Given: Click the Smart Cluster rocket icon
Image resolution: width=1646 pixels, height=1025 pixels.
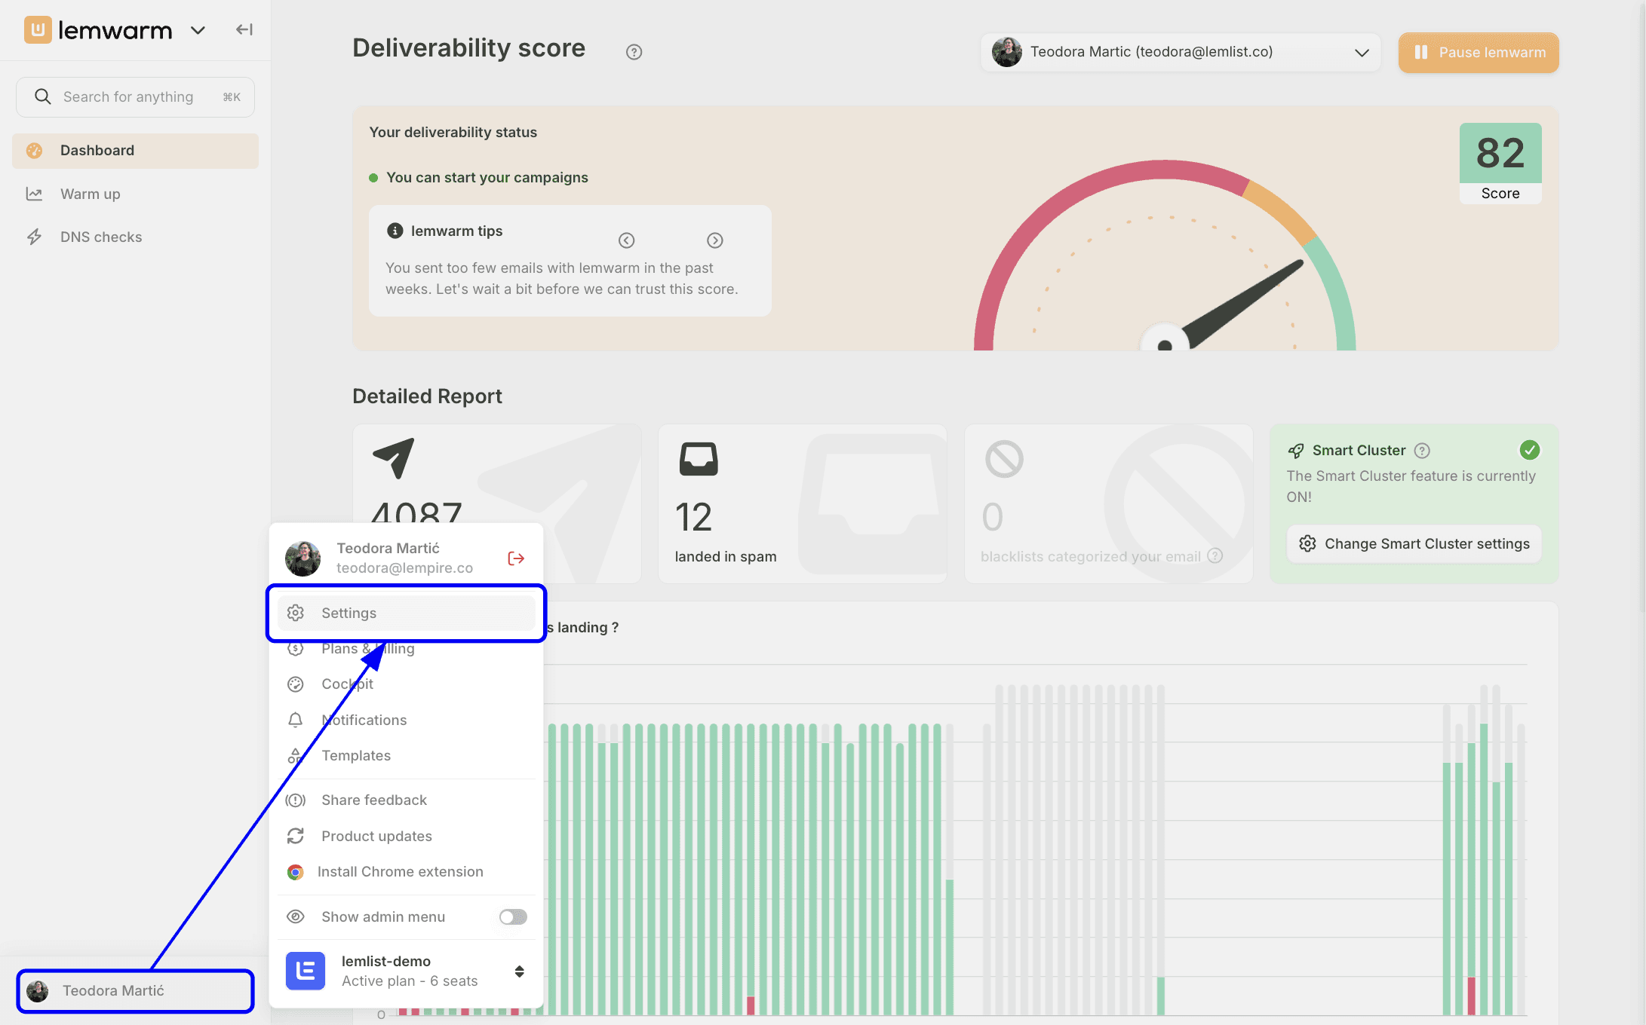Looking at the screenshot, I should tap(1296, 451).
